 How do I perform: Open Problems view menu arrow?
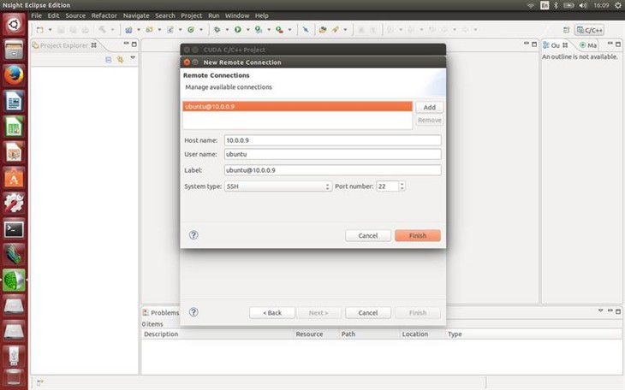(x=600, y=310)
